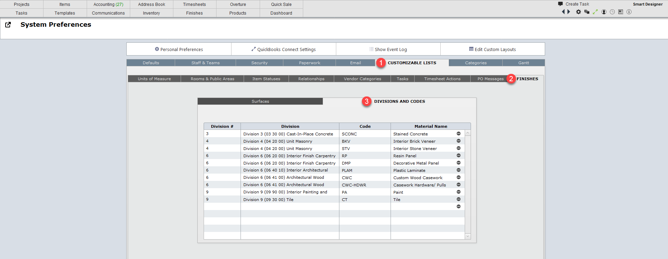
Task: Click the pop-out icon beside System Preferences
Action: (8, 25)
